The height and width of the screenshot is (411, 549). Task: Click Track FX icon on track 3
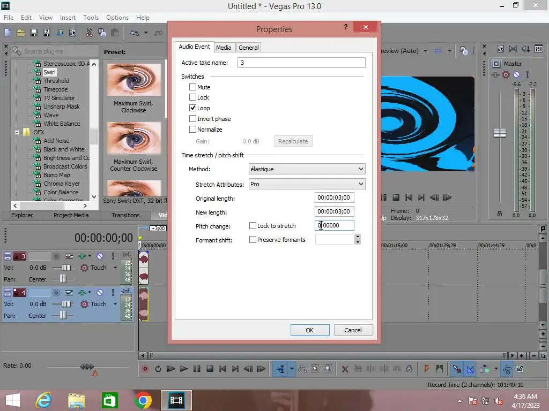(82, 256)
